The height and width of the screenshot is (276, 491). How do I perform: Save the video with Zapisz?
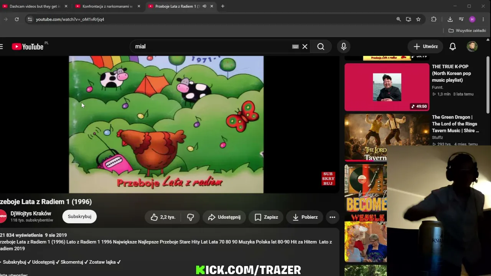tap(266, 217)
